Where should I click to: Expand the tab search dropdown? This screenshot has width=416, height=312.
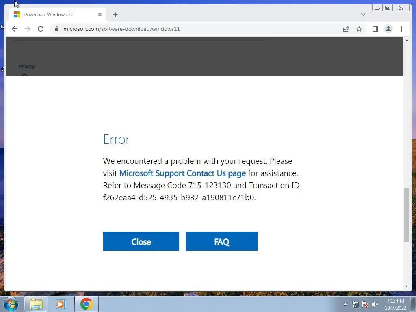coord(363,15)
